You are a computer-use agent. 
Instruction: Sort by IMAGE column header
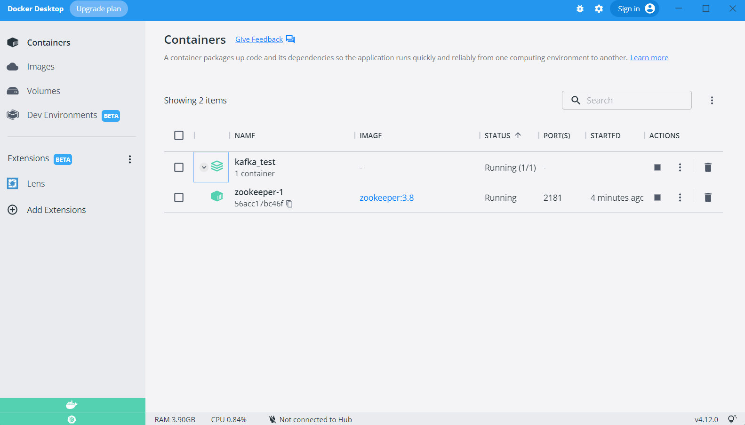coord(370,135)
